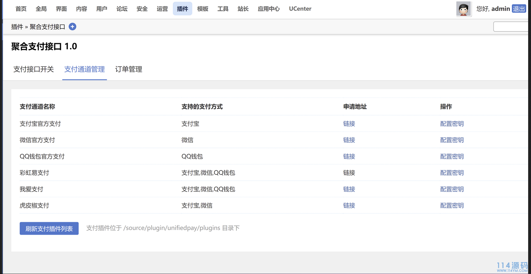Click the 操作 column header
The image size is (531, 274).
tap(446, 107)
